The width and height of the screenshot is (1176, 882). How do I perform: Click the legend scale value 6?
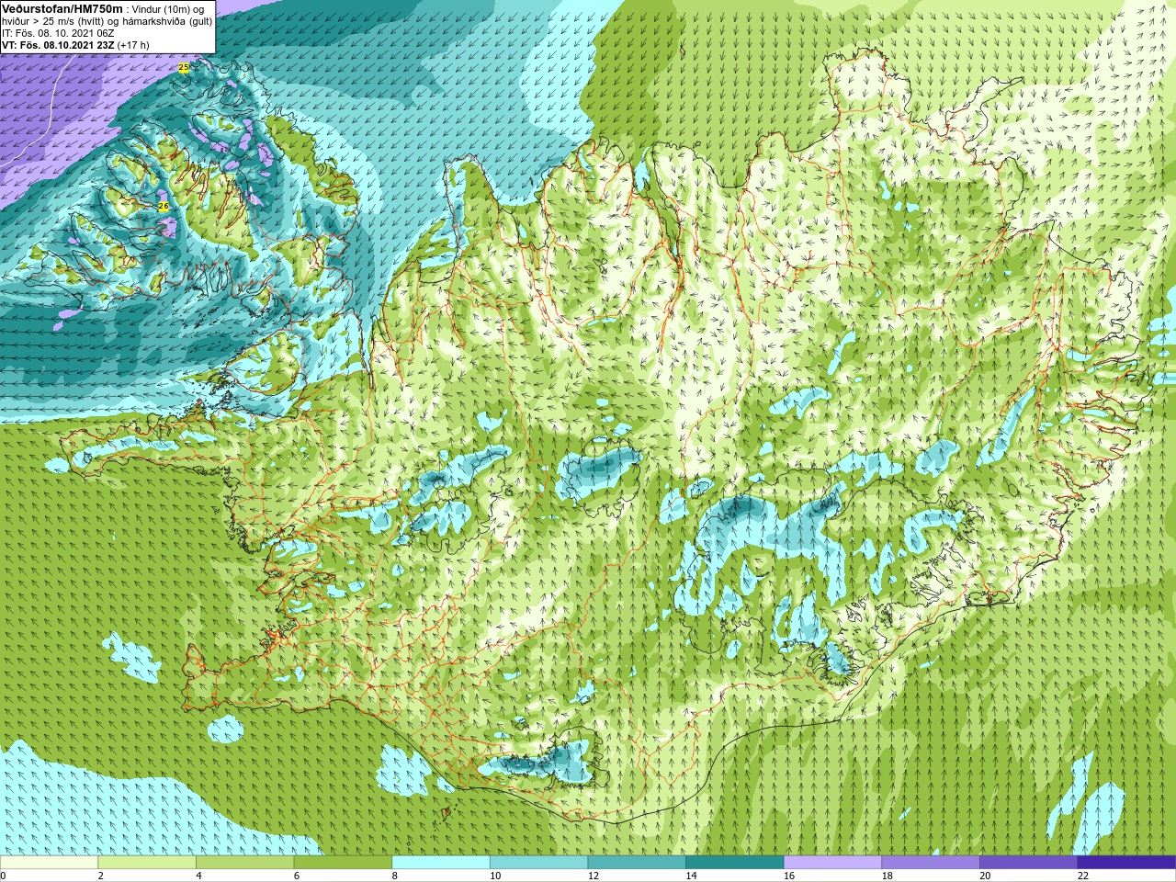297,876
